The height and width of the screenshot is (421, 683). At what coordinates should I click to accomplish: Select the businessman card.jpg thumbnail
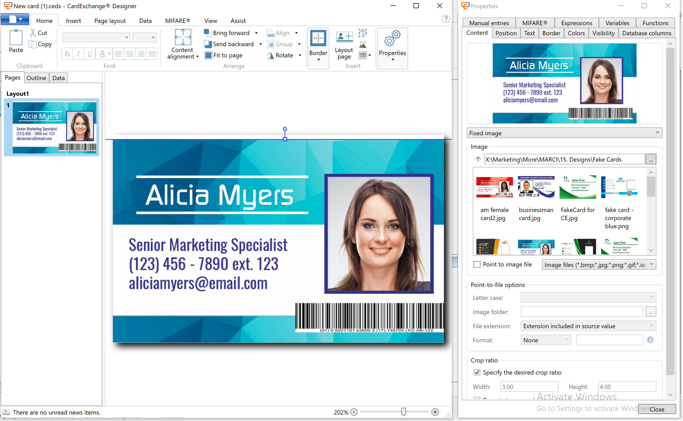click(536, 187)
